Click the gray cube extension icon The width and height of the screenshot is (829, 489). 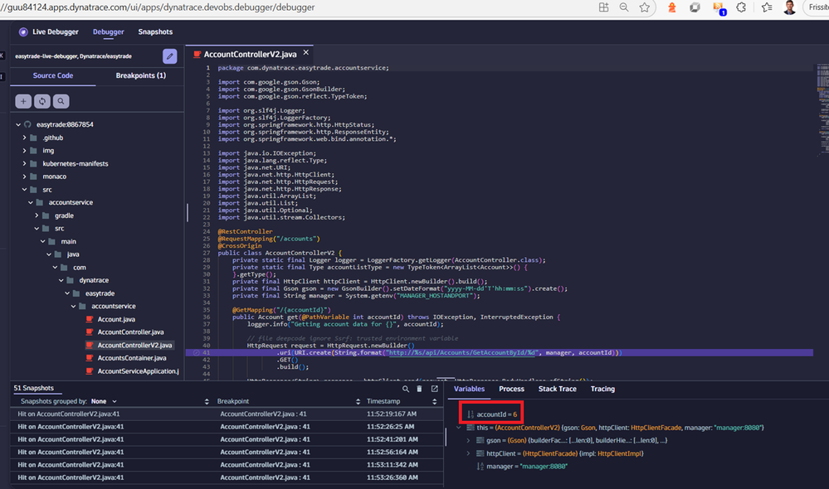coord(695,7)
